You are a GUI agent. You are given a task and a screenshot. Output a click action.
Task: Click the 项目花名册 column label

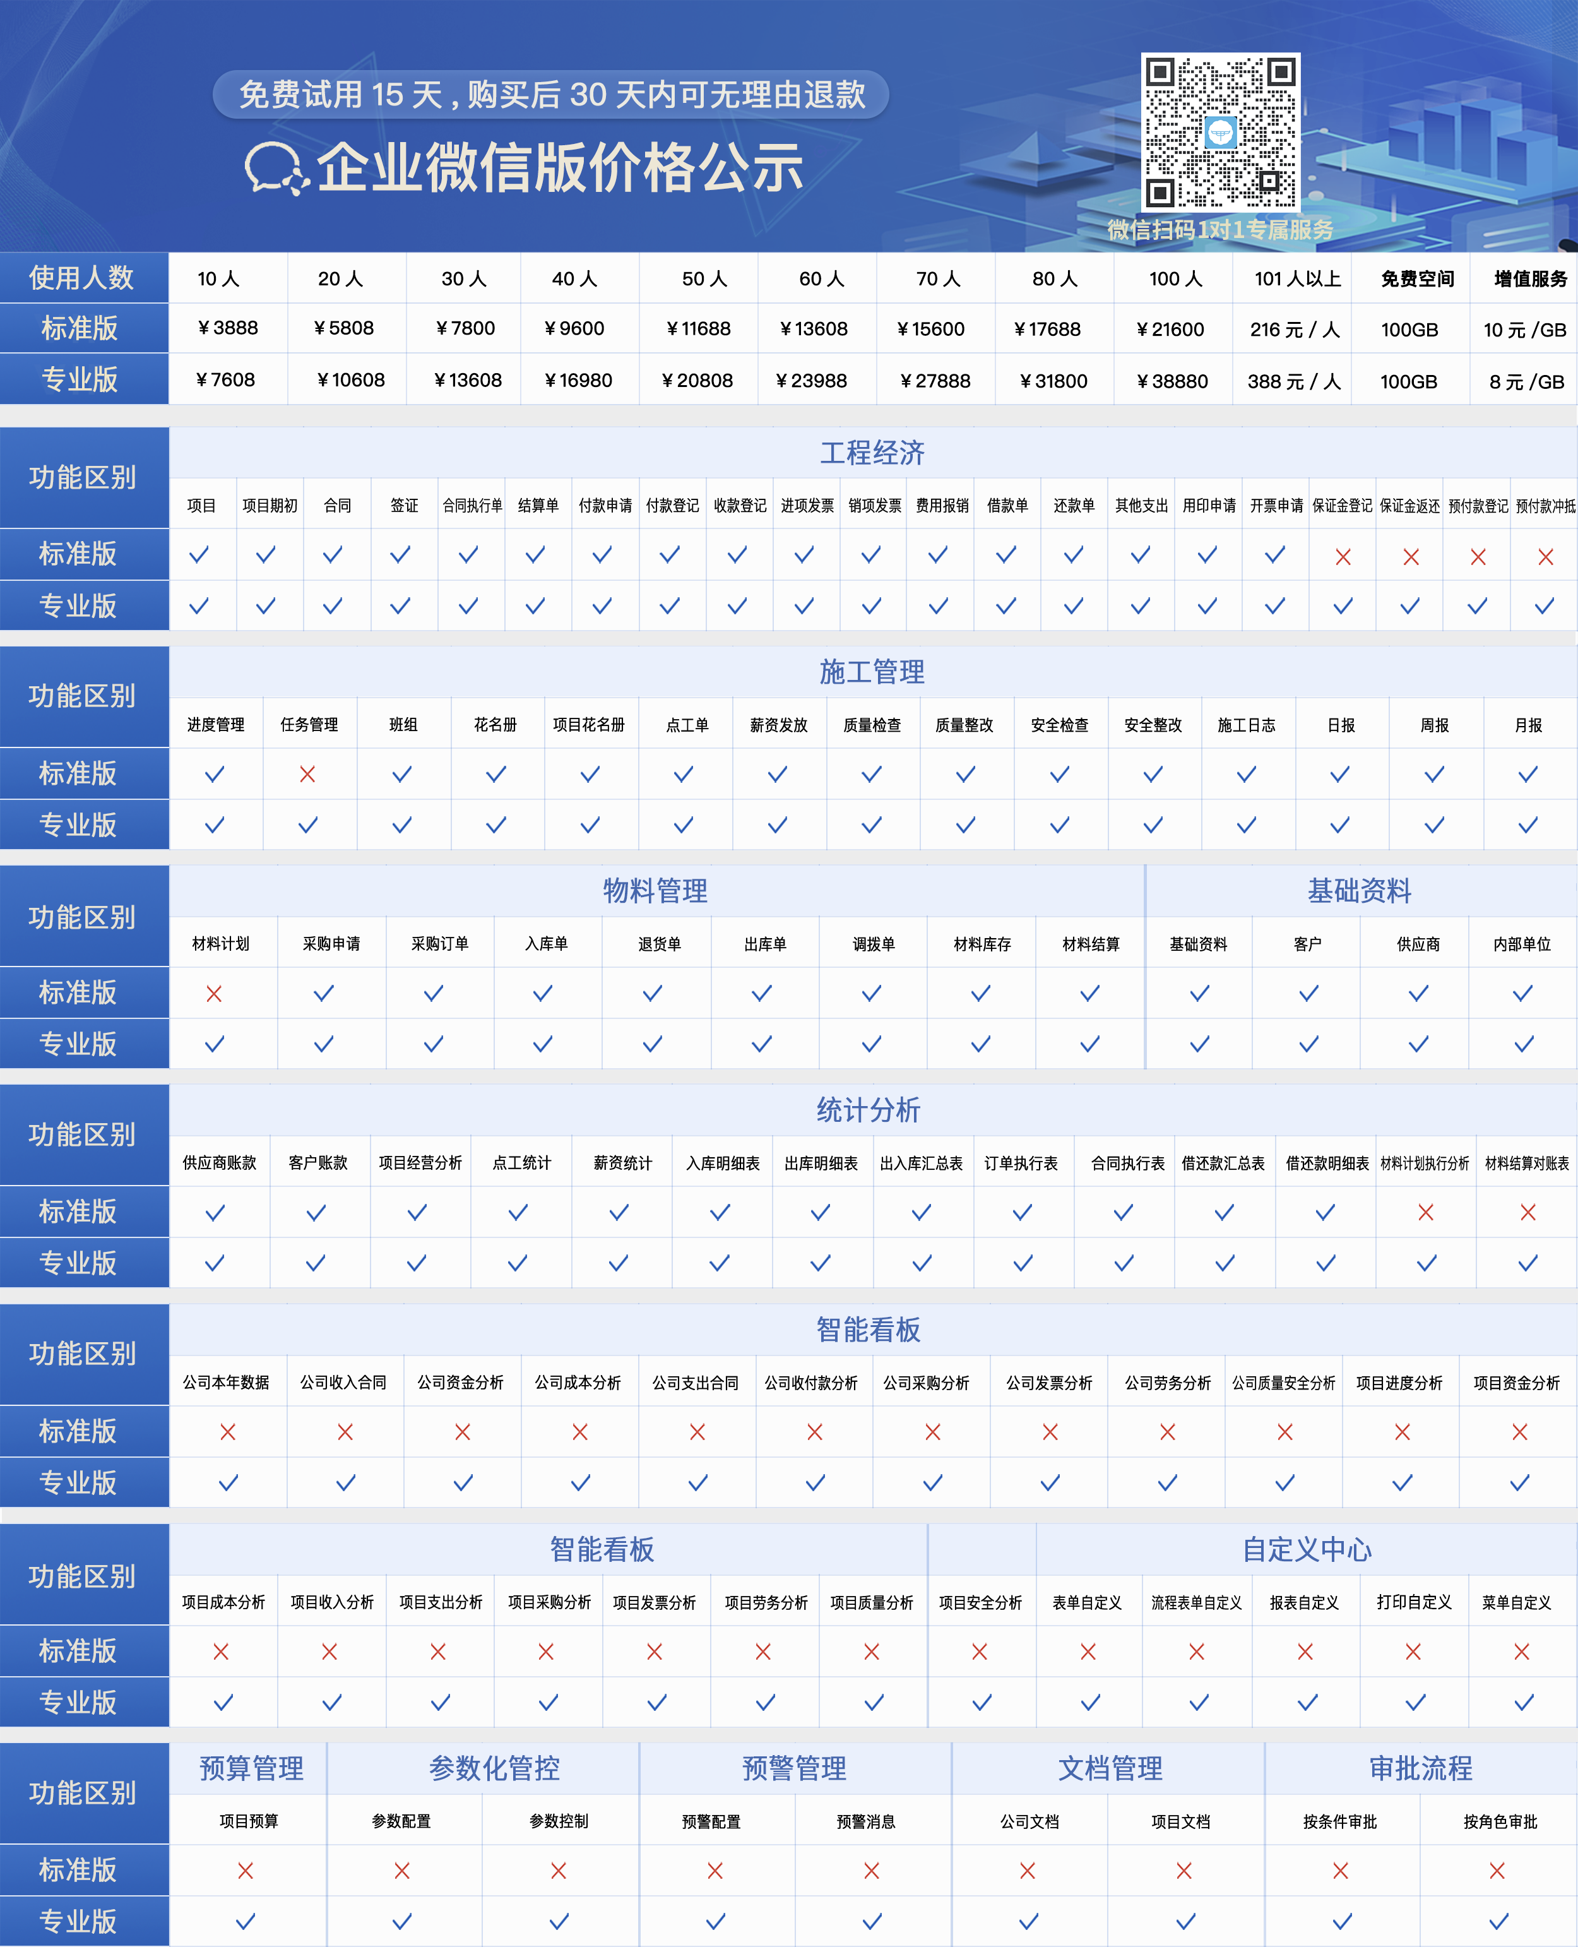[589, 725]
